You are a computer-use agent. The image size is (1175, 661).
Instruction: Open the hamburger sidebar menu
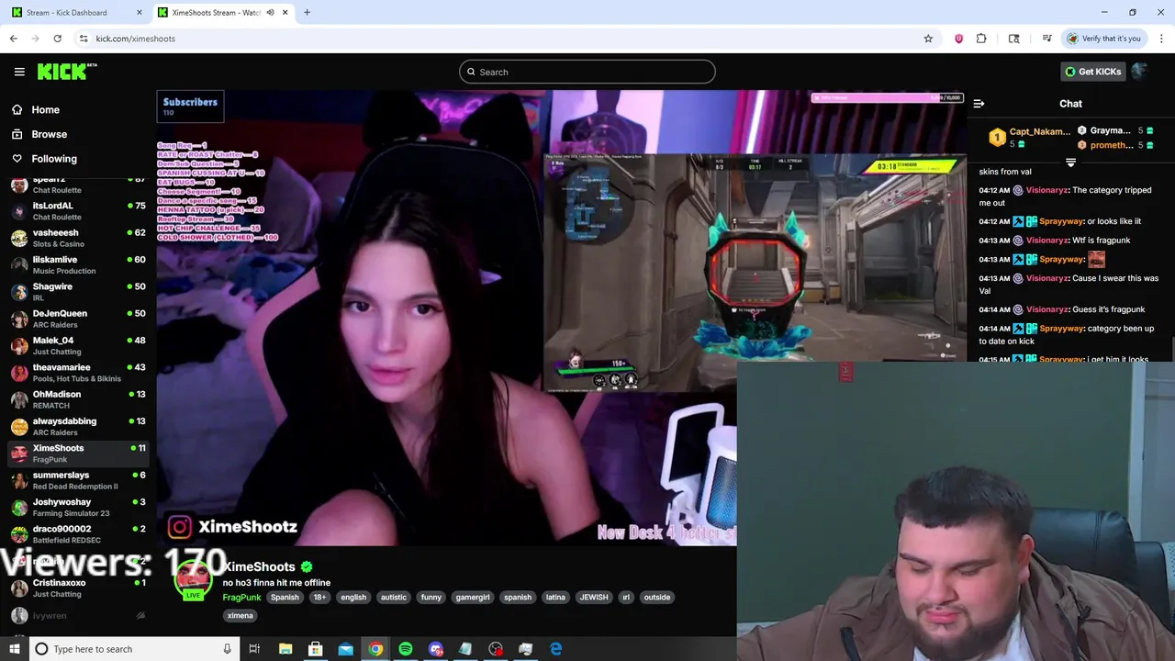[19, 72]
